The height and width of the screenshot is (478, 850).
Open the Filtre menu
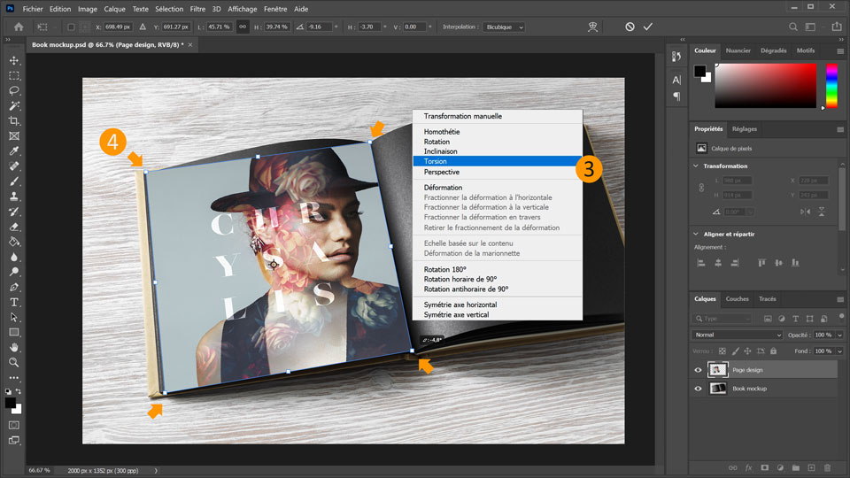pyautogui.click(x=197, y=8)
